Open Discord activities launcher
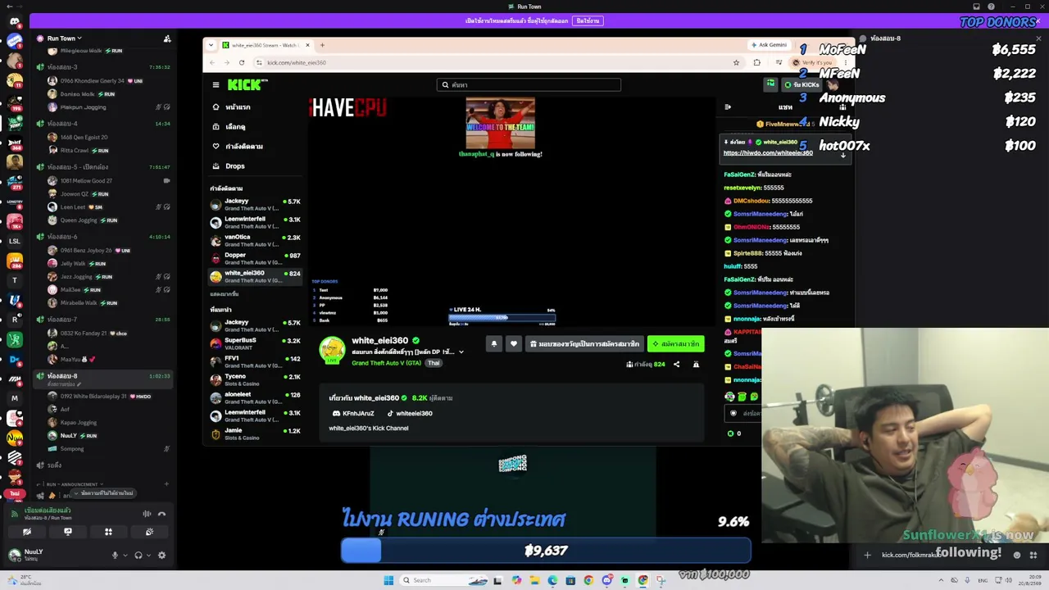 108,532
